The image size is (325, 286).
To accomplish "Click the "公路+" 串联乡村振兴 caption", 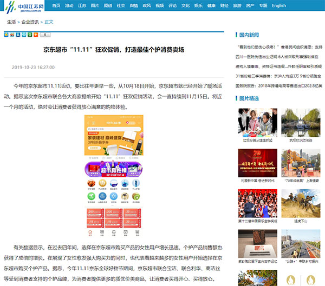I will [301, 261].
